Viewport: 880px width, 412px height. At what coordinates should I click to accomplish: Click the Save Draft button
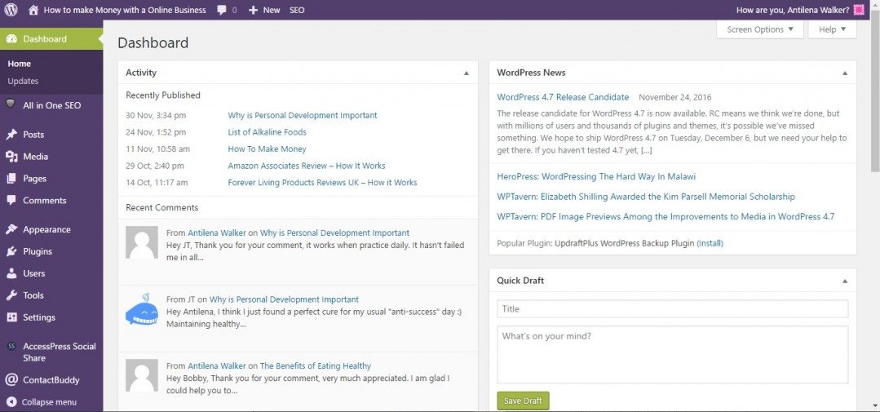(523, 401)
